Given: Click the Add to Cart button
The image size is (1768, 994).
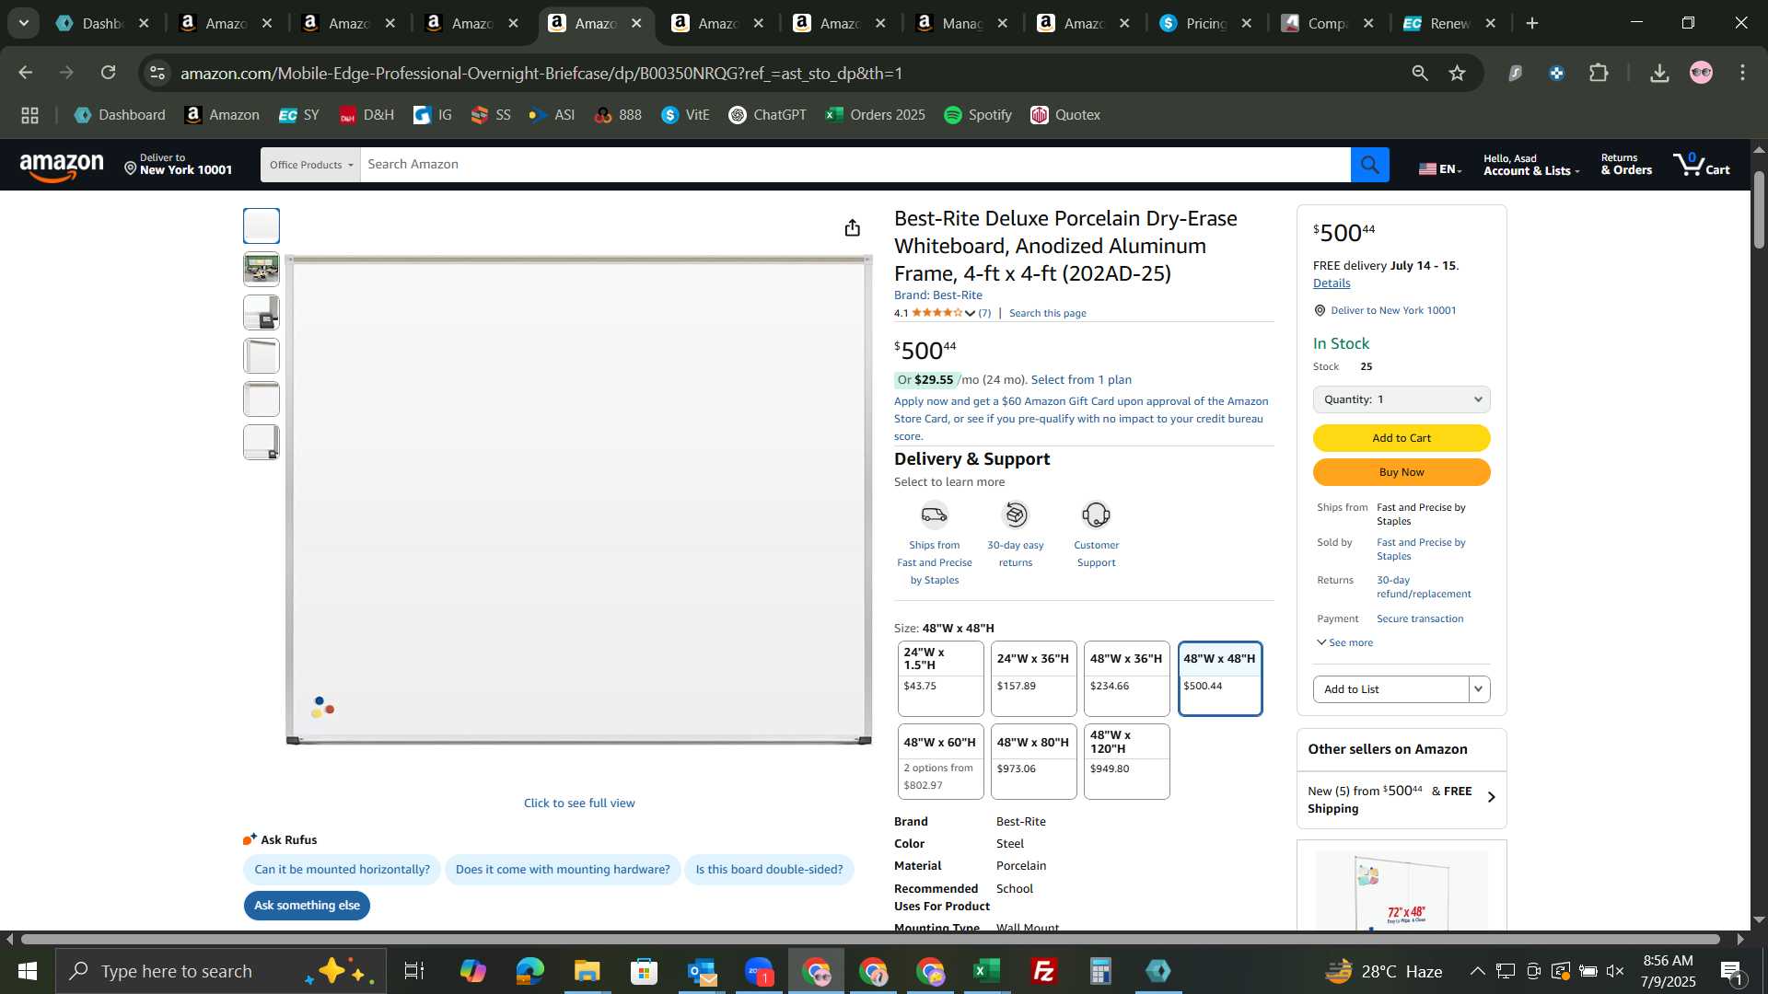Looking at the screenshot, I should [1401, 438].
